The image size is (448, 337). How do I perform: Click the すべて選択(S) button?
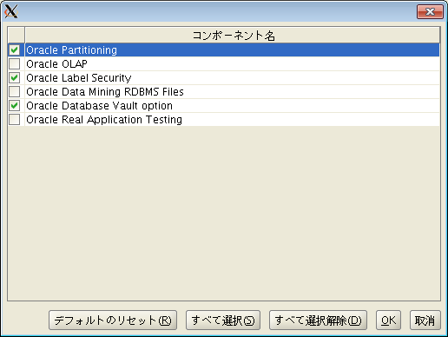click(223, 320)
